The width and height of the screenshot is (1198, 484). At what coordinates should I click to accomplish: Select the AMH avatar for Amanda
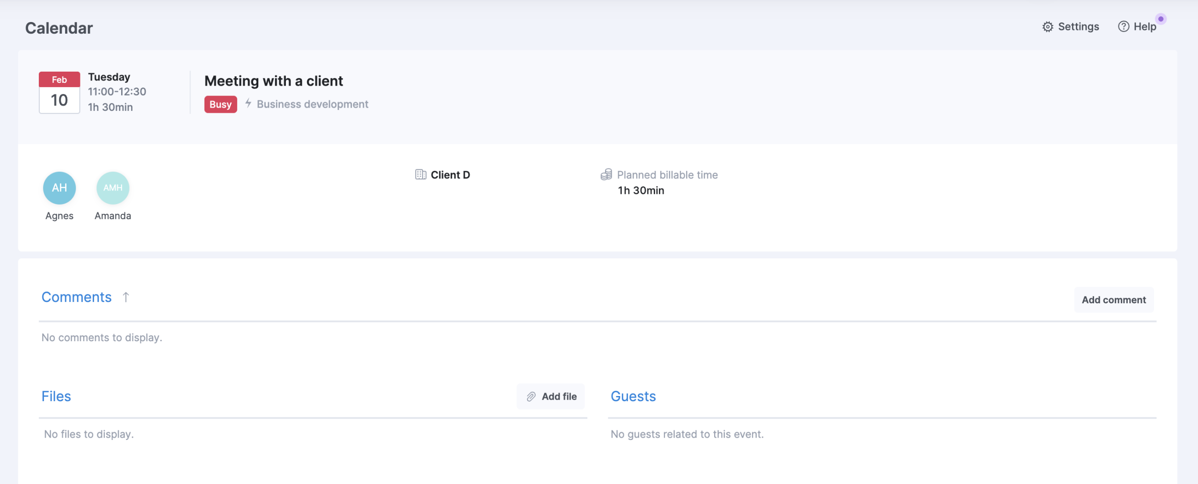pos(113,188)
